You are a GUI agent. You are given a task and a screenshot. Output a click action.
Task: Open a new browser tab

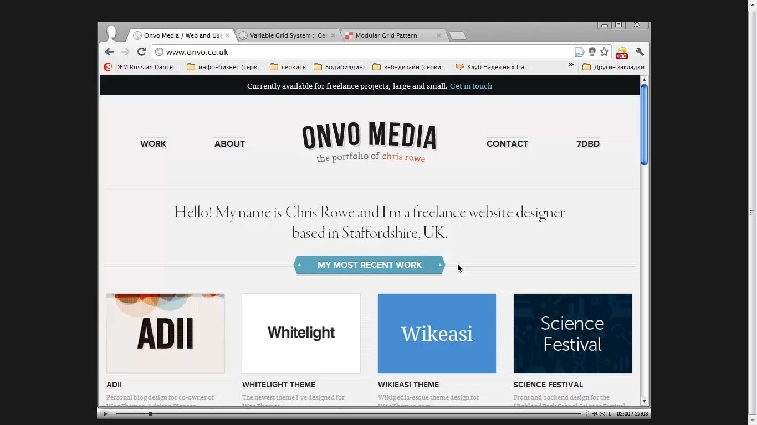(457, 36)
